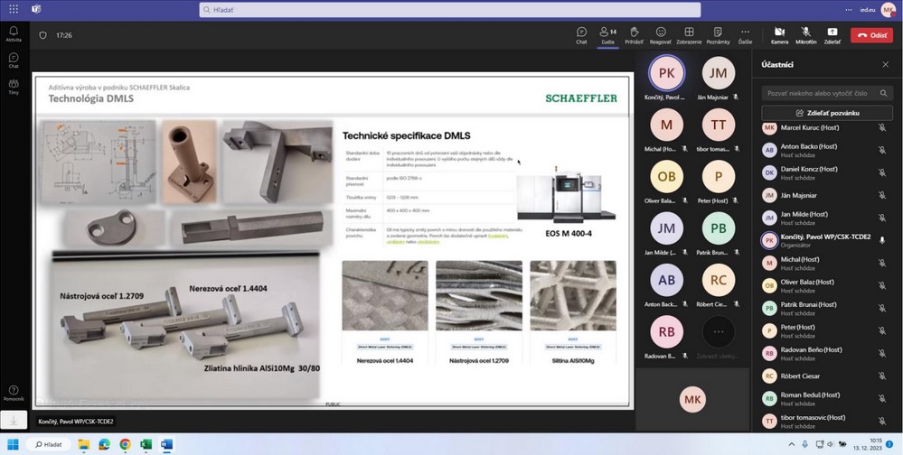
Task: Raise hand with Prihlásiť button
Action: 634,34
